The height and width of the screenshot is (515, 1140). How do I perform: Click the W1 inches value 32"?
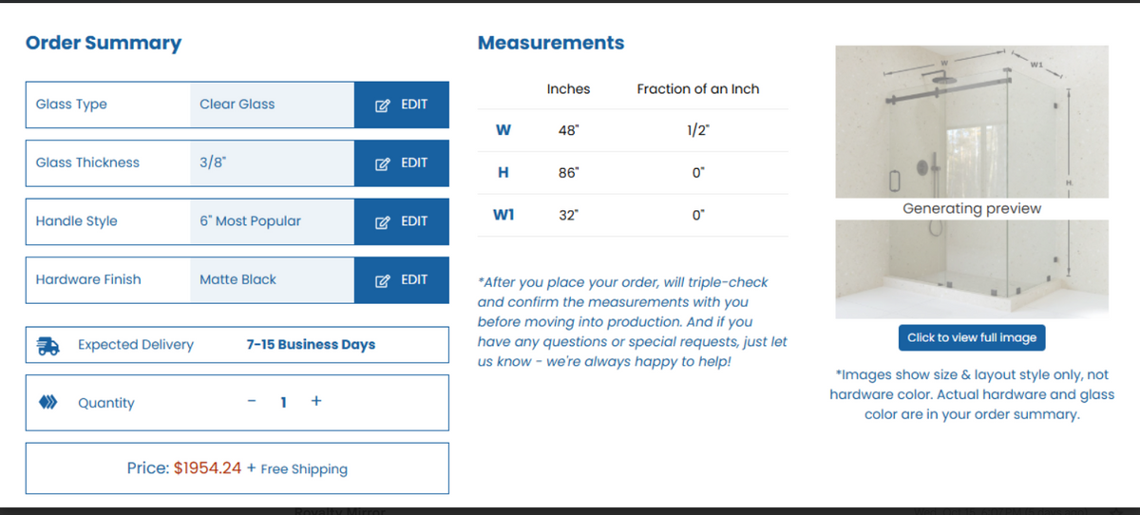[x=568, y=215]
